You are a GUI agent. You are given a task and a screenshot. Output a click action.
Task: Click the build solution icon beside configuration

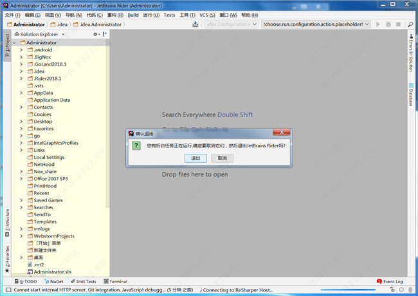click(195, 24)
